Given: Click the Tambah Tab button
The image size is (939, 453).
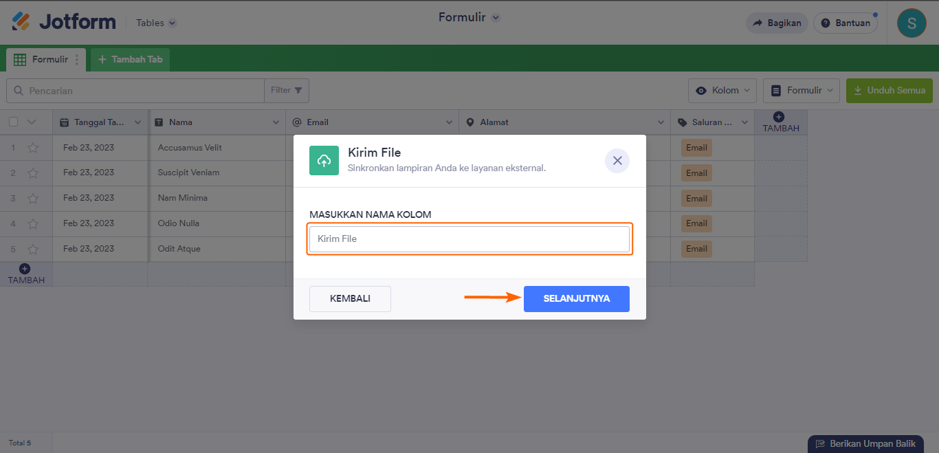Looking at the screenshot, I should point(130,60).
